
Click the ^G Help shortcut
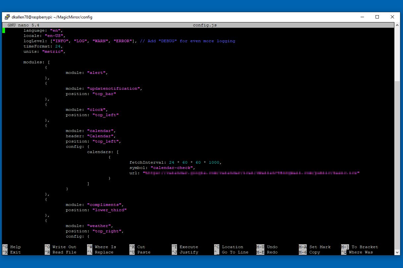coord(12,247)
